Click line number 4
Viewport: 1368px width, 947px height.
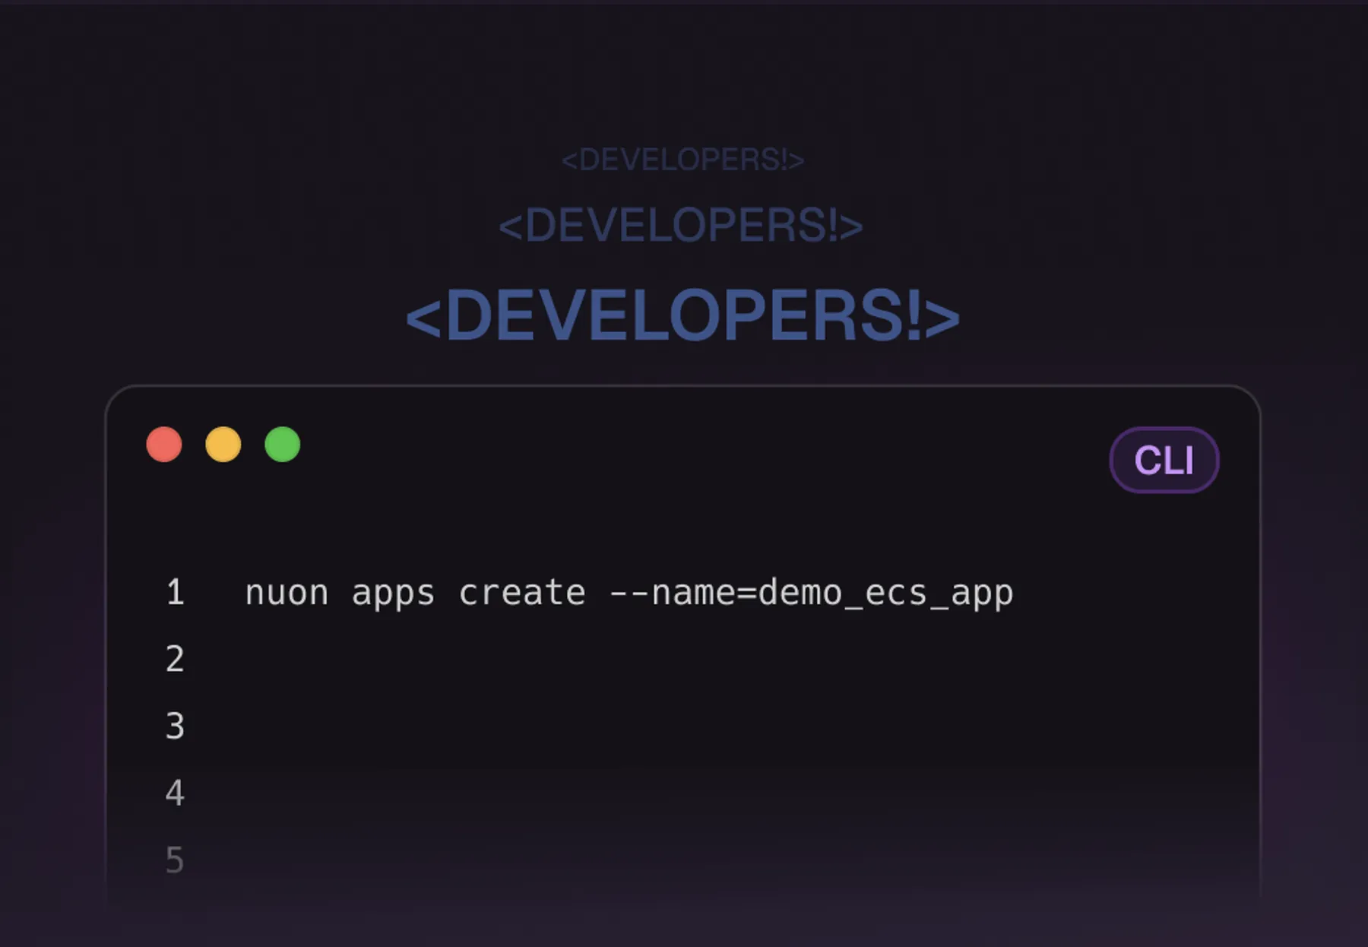(176, 793)
